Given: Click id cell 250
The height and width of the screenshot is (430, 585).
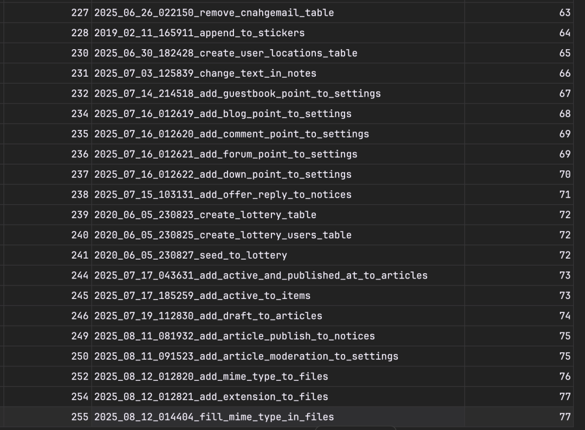Looking at the screenshot, I should pos(80,356).
